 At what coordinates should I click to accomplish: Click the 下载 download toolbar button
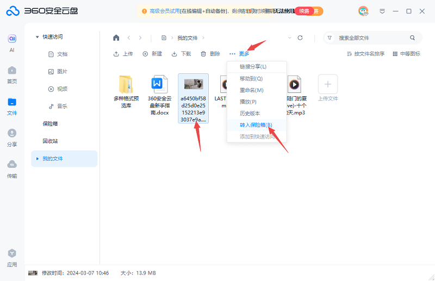[x=181, y=54]
